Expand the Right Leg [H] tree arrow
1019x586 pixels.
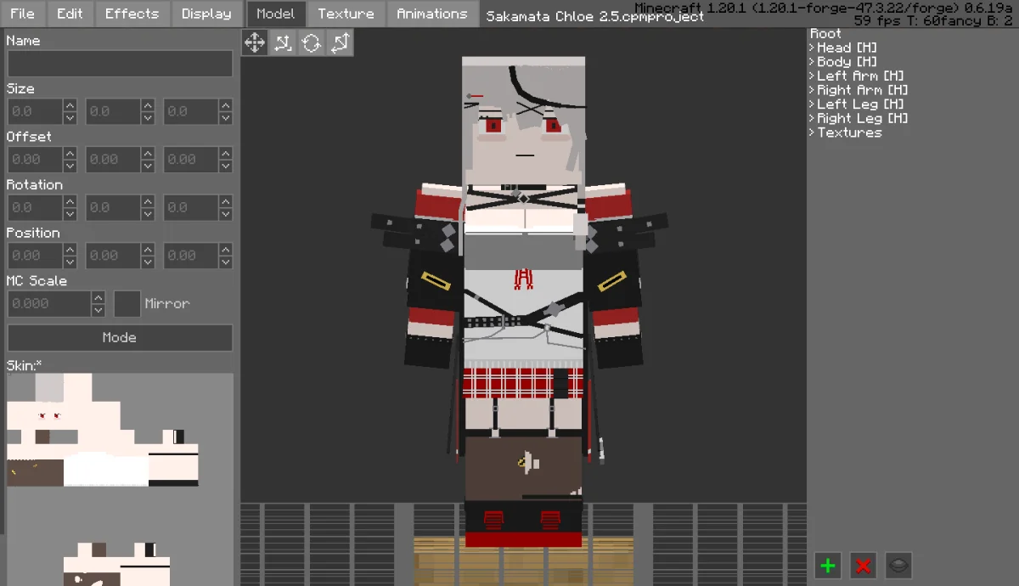[x=812, y=119]
